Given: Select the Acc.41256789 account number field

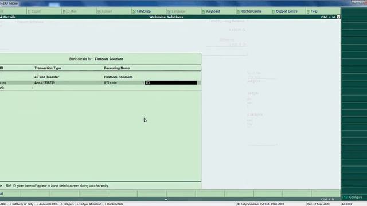Looking at the screenshot, I should (x=45, y=82).
